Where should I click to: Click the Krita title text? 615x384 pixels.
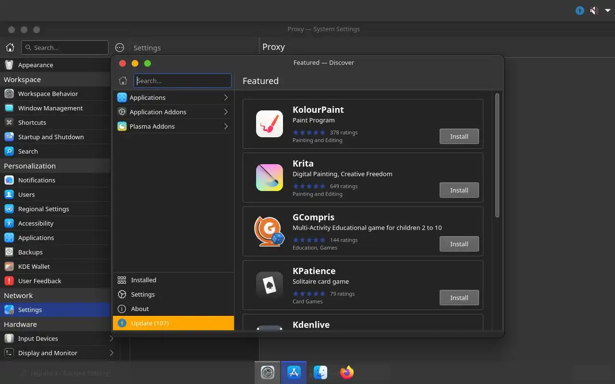(303, 163)
